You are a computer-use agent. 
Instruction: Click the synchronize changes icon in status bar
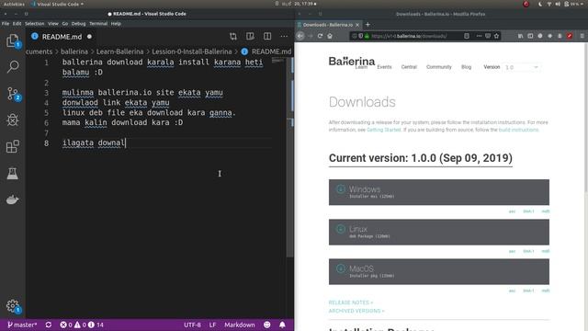(x=49, y=325)
